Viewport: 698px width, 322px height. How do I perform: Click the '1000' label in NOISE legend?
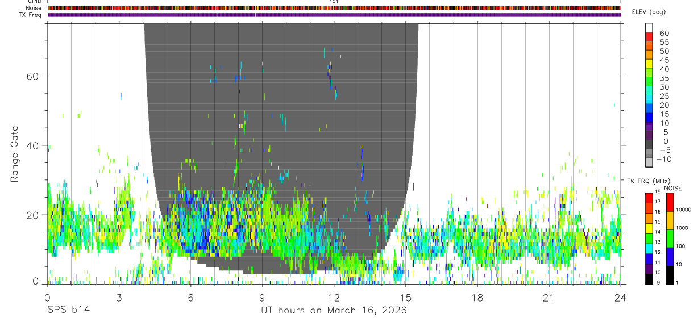point(683,228)
